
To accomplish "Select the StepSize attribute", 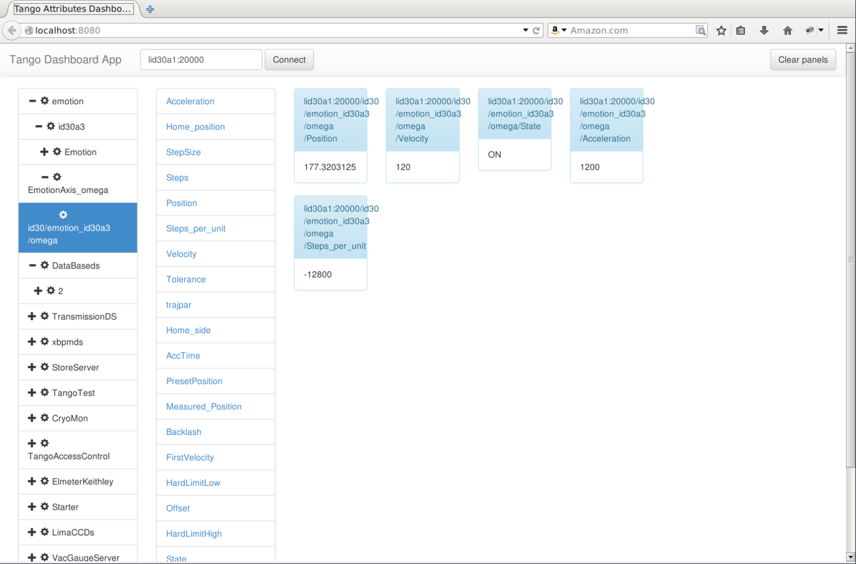I will 216,152.
